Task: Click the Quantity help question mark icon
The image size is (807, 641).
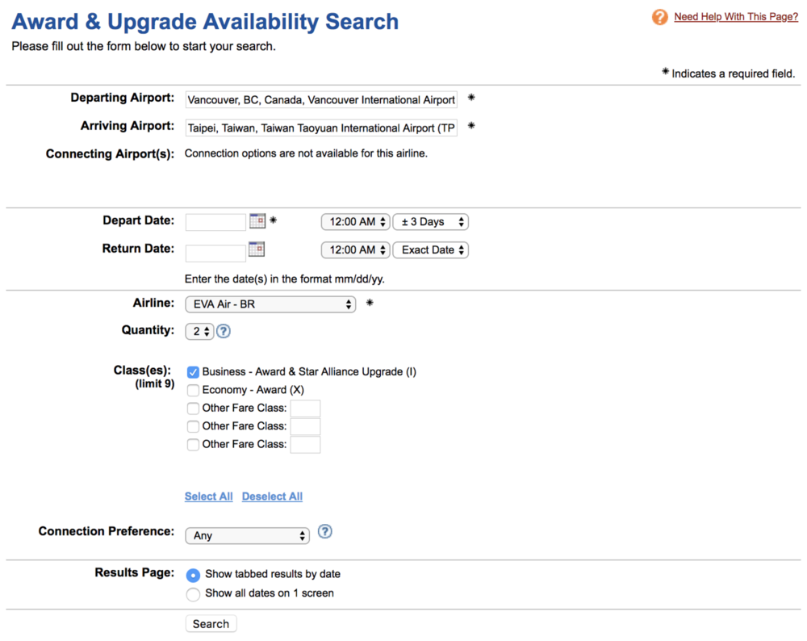Action: click(224, 331)
